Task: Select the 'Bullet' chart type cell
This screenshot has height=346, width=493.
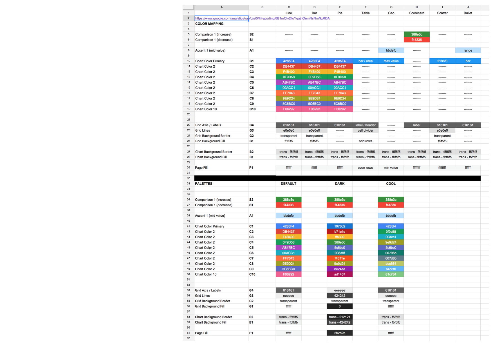Action: (x=468, y=13)
